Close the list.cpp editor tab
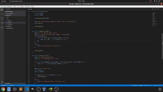This screenshot has width=163, height=92. coord(35,9)
